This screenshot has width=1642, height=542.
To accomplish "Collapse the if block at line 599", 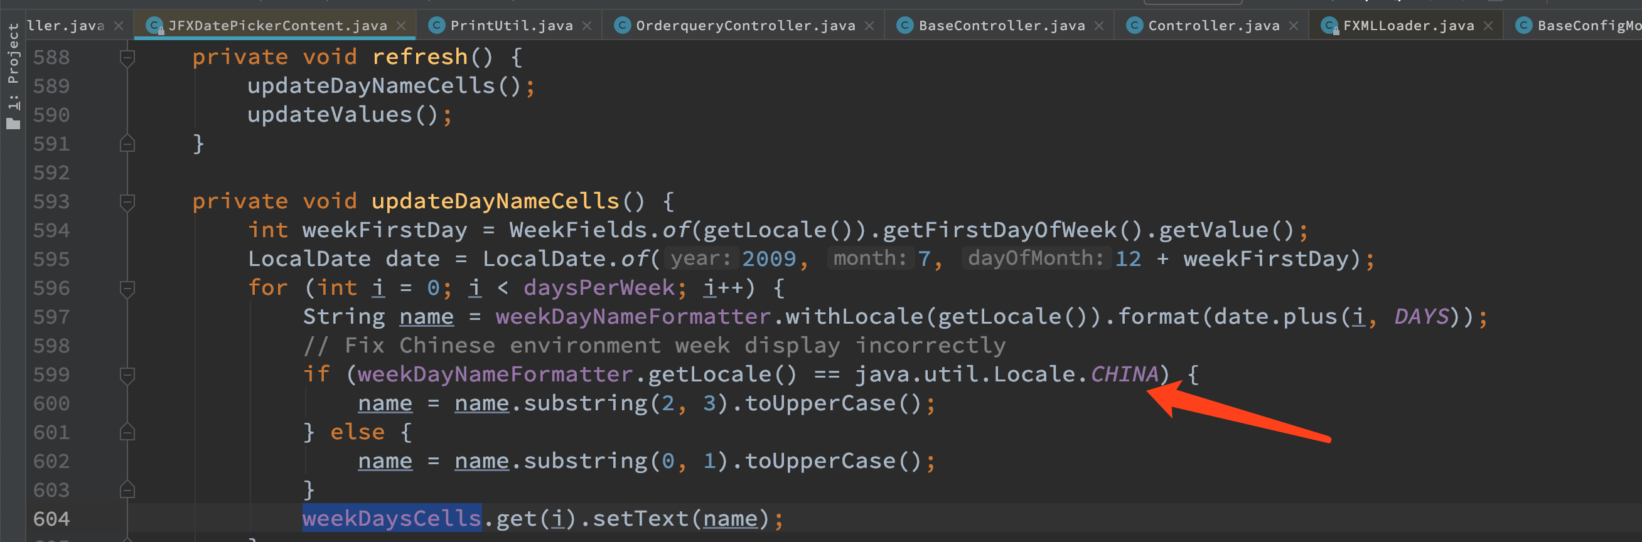I will pos(127,376).
